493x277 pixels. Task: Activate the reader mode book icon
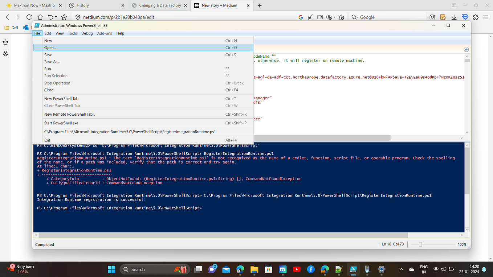[320, 17]
